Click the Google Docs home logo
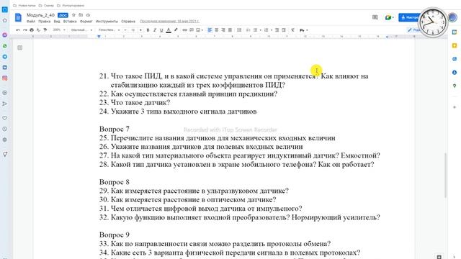The image size is (461, 259). click(x=18, y=17)
